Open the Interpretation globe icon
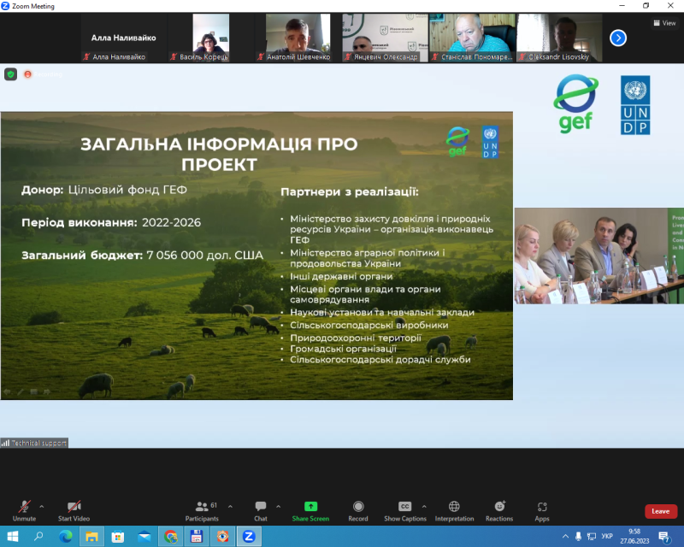This screenshot has width=684, height=547. (x=454, y=510)
